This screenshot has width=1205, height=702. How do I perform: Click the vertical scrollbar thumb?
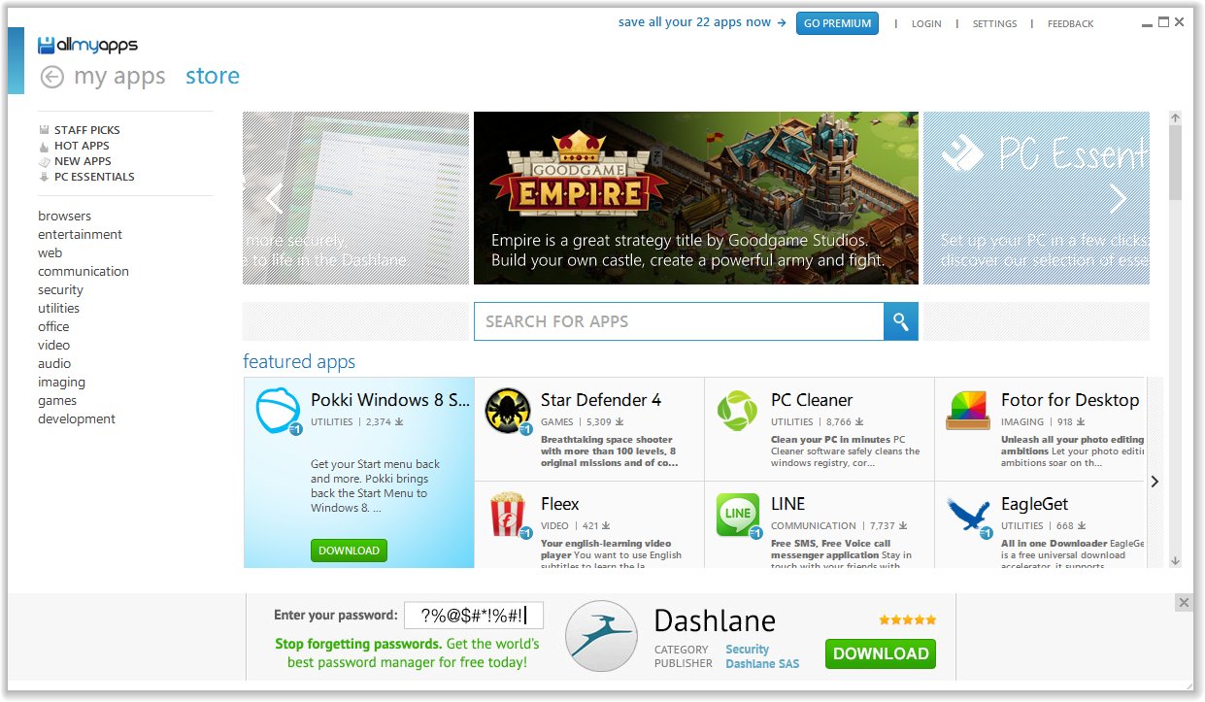point(1175,162)
